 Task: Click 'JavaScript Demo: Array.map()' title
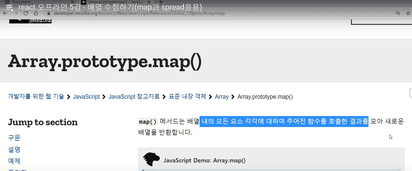pos(204,160)
